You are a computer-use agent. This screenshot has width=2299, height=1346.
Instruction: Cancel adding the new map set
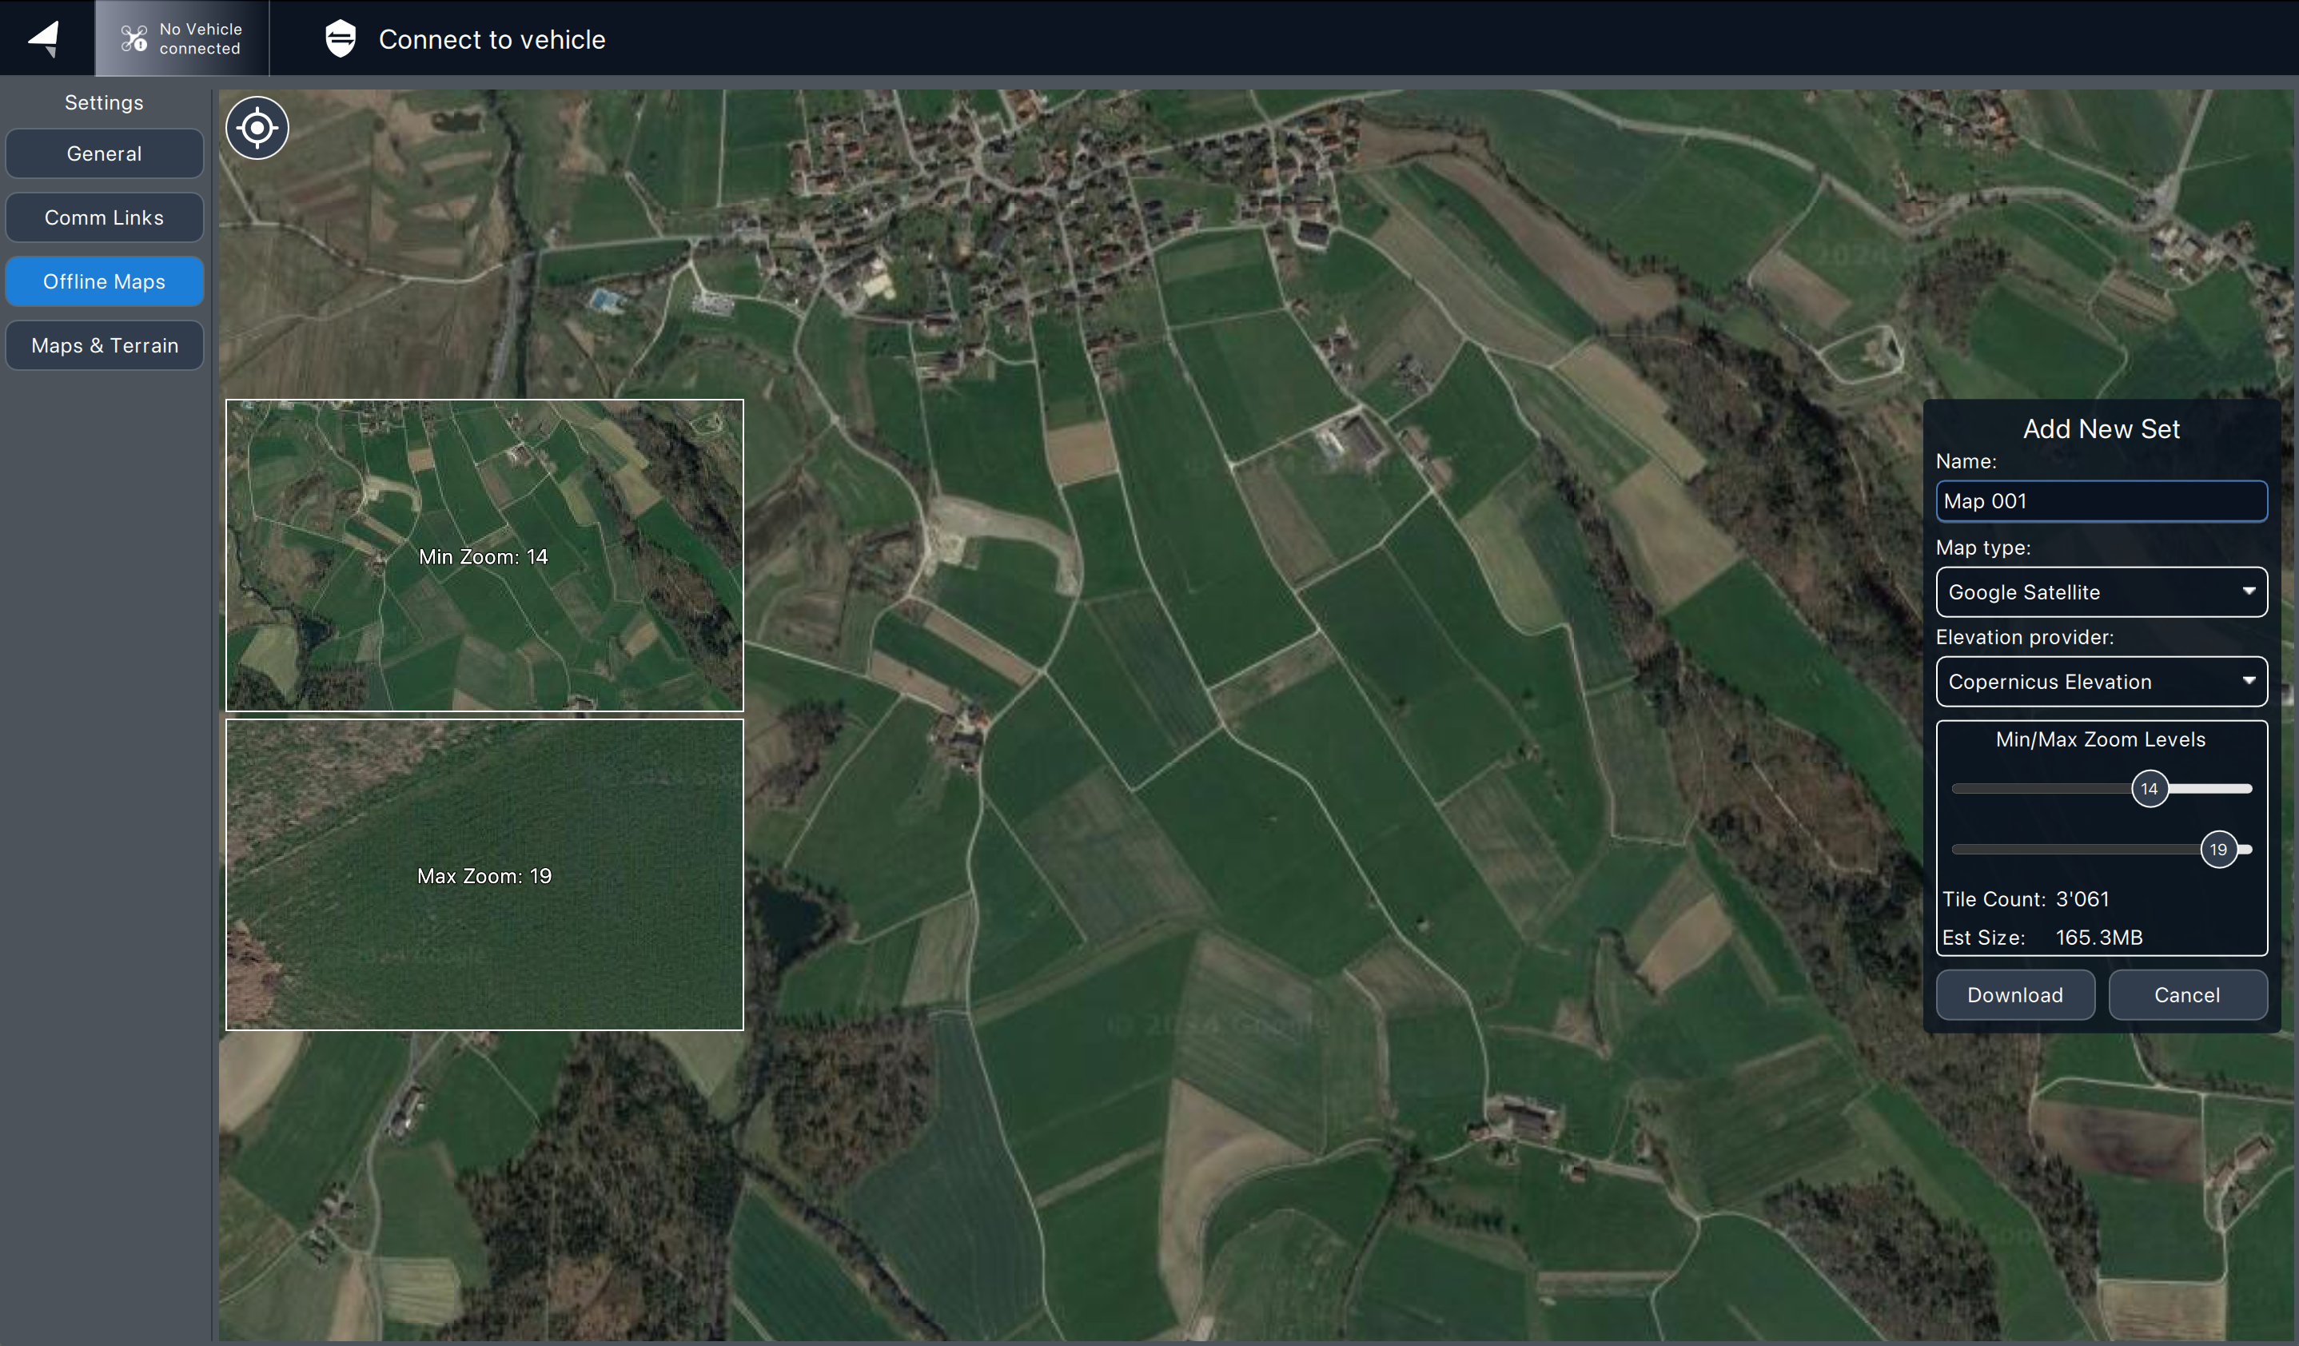pyautogui.click(x=2187, y=994)
